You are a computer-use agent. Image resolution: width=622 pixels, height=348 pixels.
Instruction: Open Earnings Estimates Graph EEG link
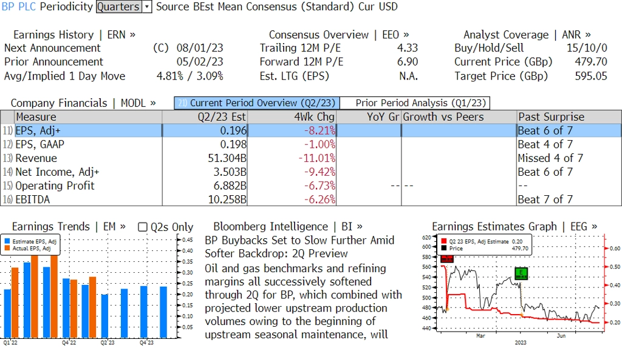pos(514,227)
